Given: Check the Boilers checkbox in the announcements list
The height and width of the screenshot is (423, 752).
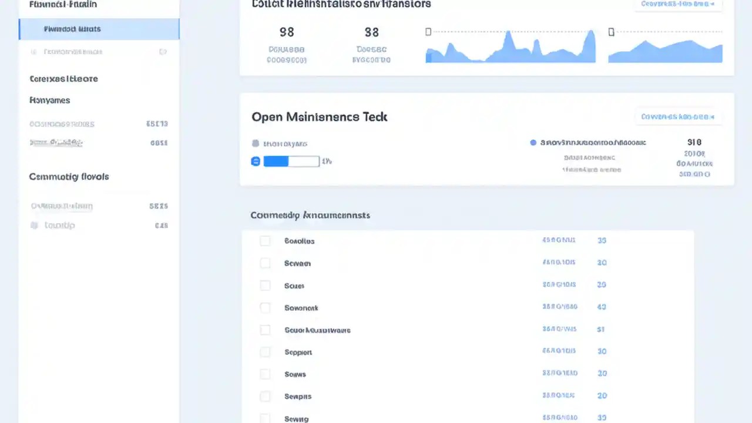Looking at the screenshot, I should point(265,241).
